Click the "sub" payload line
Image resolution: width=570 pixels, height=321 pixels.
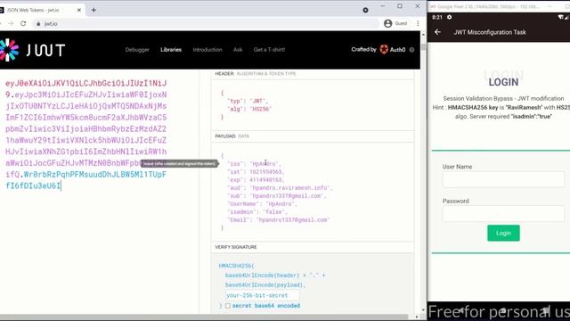click(277, 196)
